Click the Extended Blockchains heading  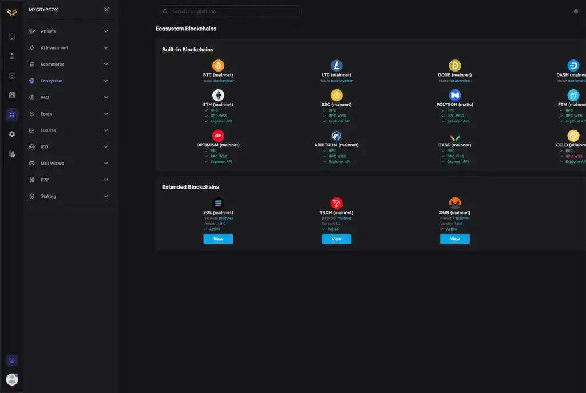190,187
